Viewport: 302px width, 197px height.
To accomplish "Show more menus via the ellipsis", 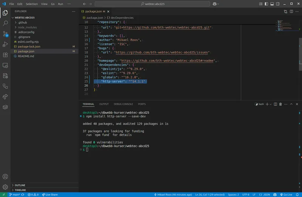I will tap(69, 4).
